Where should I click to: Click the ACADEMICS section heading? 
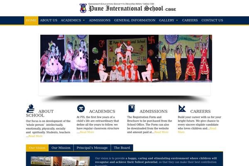click(102, 111)
